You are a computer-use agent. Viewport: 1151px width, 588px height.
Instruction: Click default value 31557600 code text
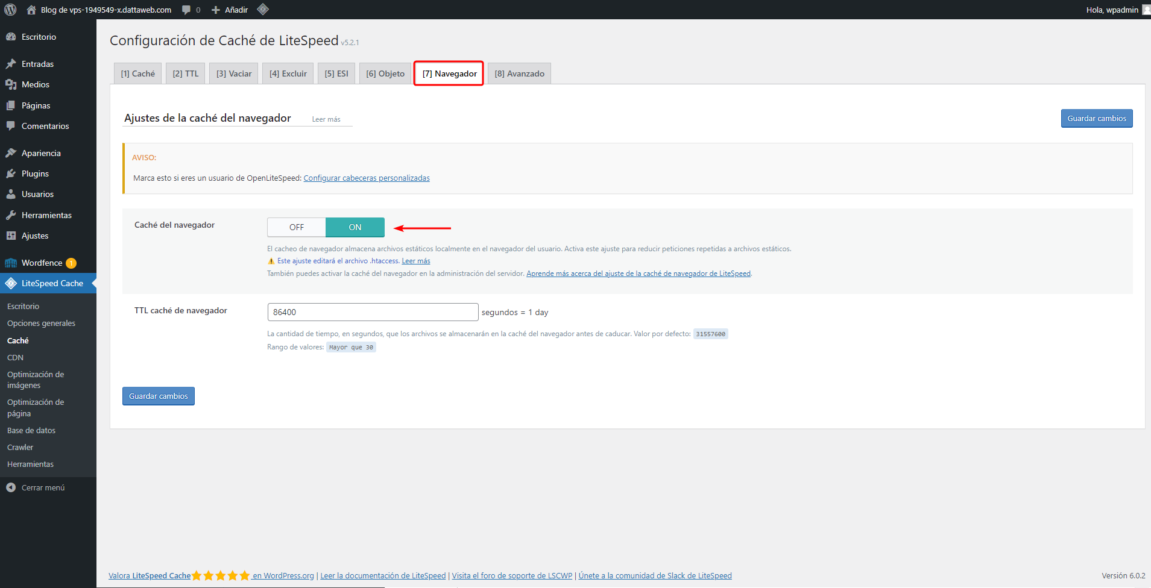711,334
